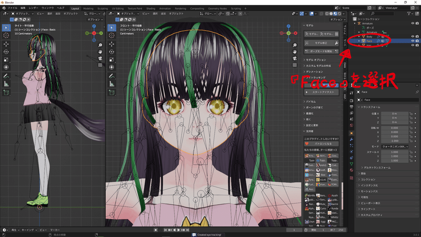Hide Face object with eye icon

[x=413, y=41]
